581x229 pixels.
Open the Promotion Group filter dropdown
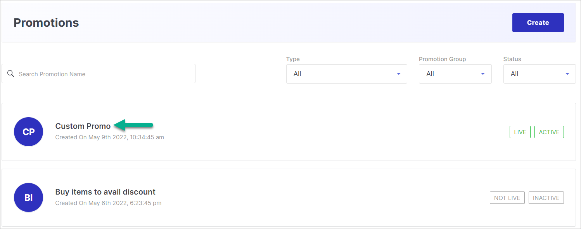pos(455,74)
